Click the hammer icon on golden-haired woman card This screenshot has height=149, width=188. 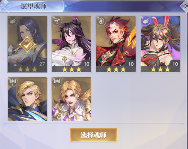[57, 82]
